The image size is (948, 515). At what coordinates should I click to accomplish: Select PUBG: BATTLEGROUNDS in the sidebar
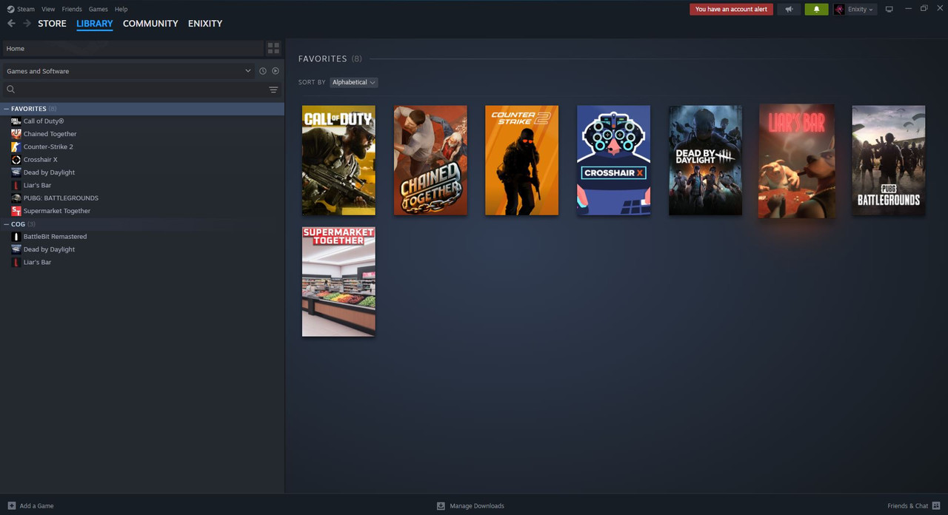61,198
